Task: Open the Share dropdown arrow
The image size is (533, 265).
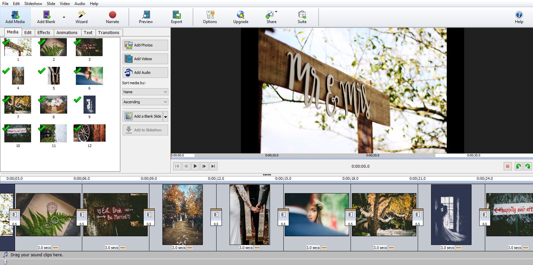Action: coord(276,12)
